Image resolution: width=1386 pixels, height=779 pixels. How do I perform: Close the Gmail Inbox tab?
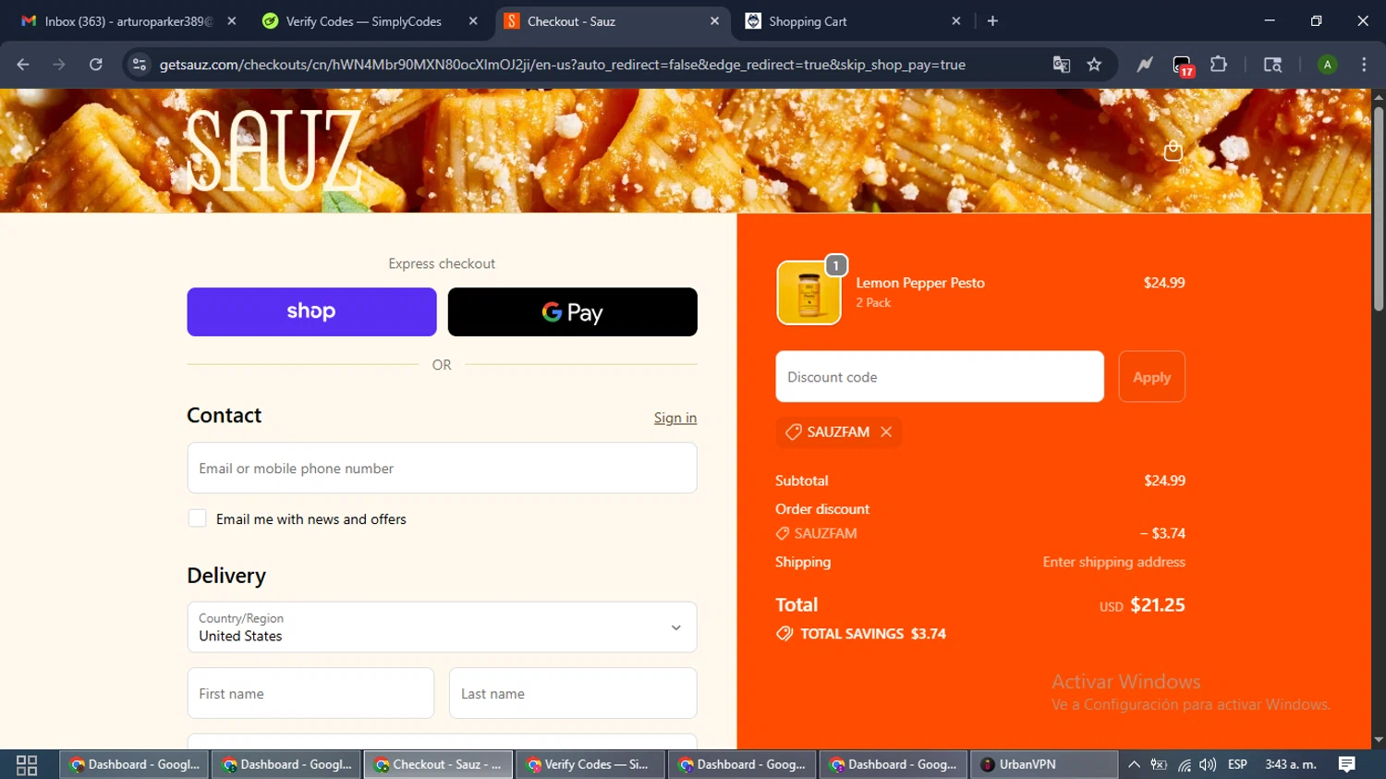point(231,21)
